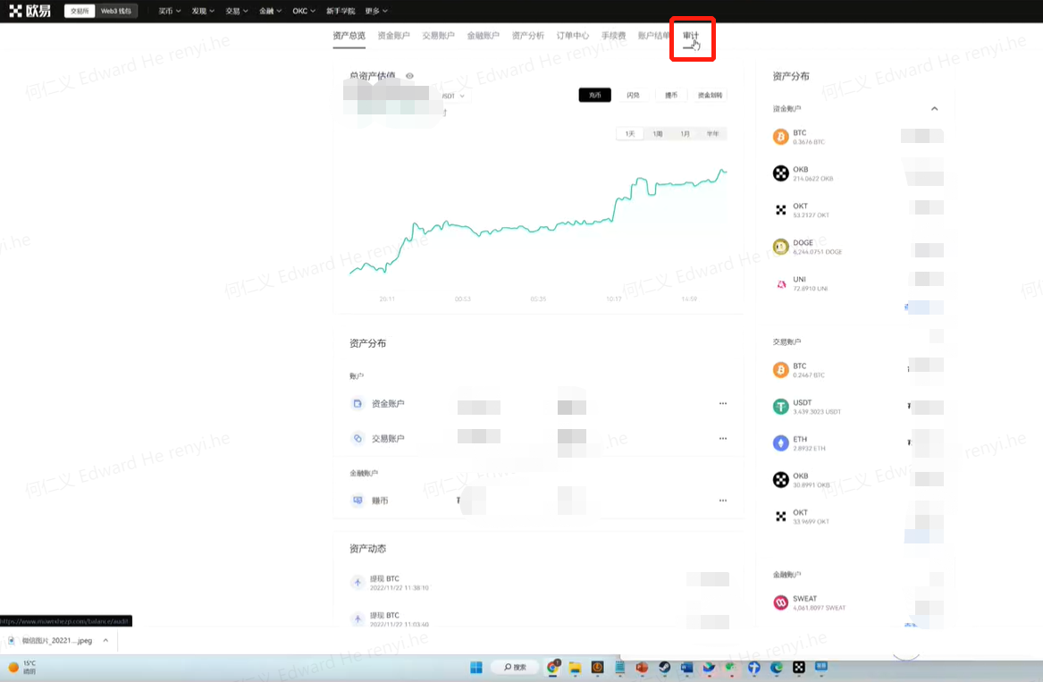Switch to the 审计 tab
The image size is (1043, 682).
point(692,35)
